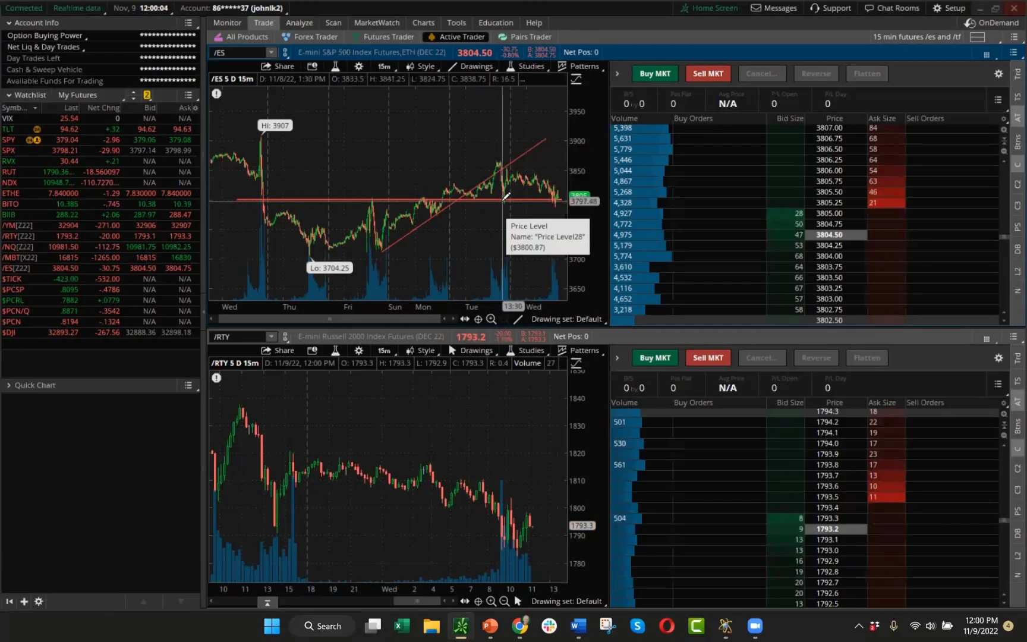
Task: Expand the Quick Chart section
Action: (9, 385)
